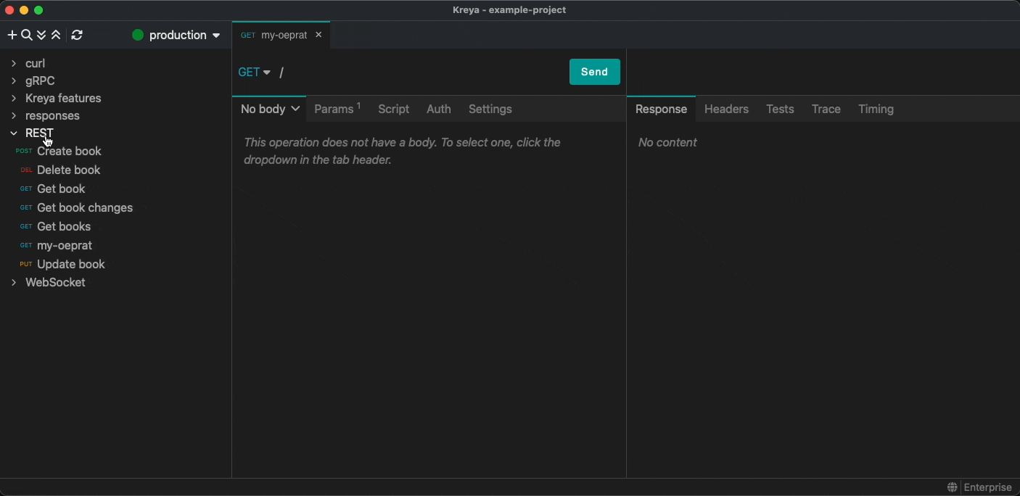Click the Enterprise label in status bar
Screen dimensions: 1020x496
(987, 487)
